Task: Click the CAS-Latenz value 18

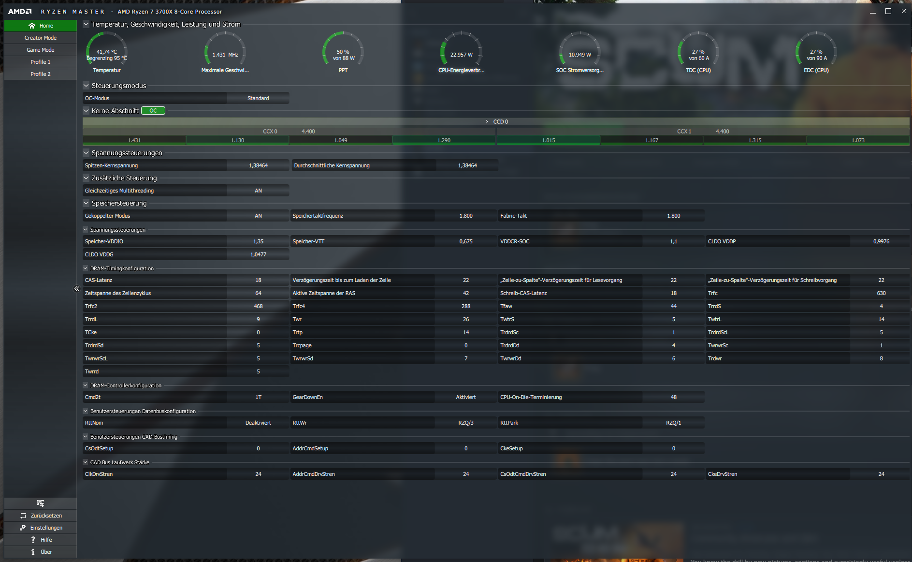Action: click(258, 280)
